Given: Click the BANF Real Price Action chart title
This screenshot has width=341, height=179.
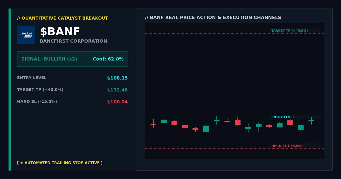Looking at the screenshot, I should coord(213,18).
